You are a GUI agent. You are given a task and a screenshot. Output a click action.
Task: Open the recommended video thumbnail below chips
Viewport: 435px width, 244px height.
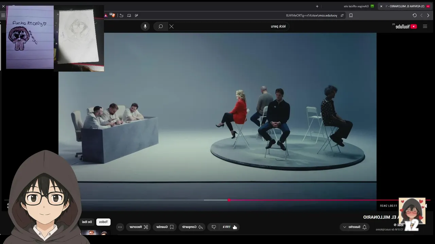94,233
